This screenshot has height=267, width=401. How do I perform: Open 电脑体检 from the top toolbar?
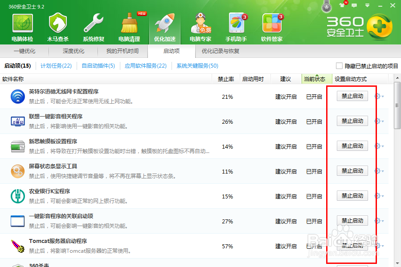[x=23, y=28]
